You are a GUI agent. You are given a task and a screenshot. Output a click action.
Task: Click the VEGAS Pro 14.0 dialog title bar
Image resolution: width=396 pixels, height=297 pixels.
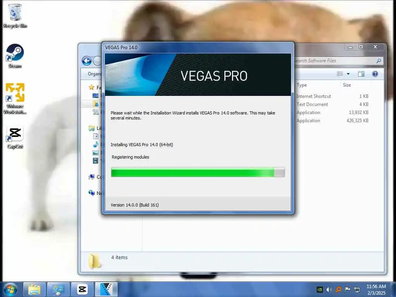click(x=198, y=48)
